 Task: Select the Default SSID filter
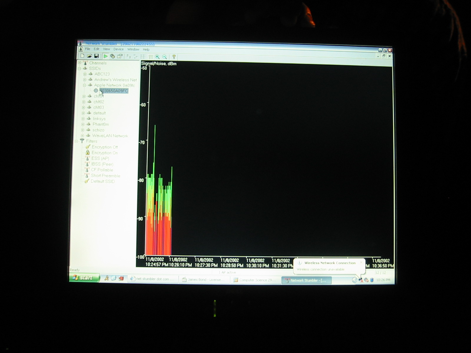pos(102,181)
